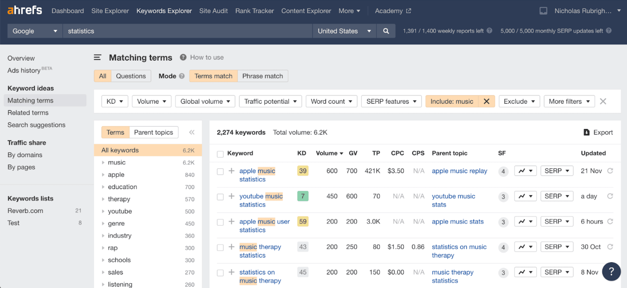
Task: Sort table by Volume column header
Action: click(x=329, y=153)
